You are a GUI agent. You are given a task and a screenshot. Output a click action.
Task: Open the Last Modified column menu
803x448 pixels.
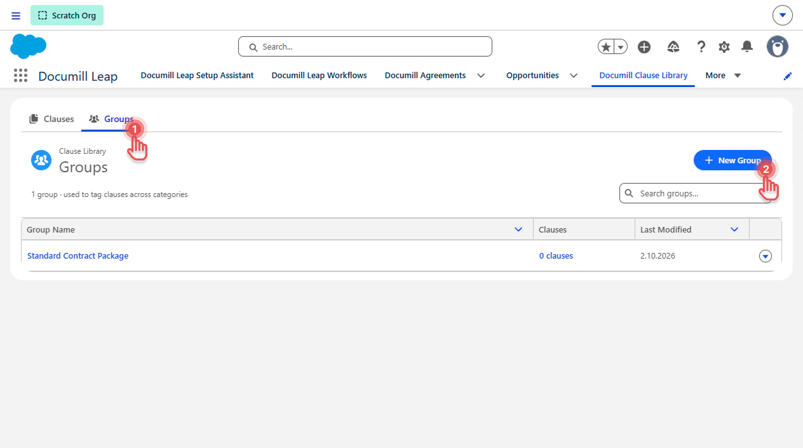click(x=734, y=229)
